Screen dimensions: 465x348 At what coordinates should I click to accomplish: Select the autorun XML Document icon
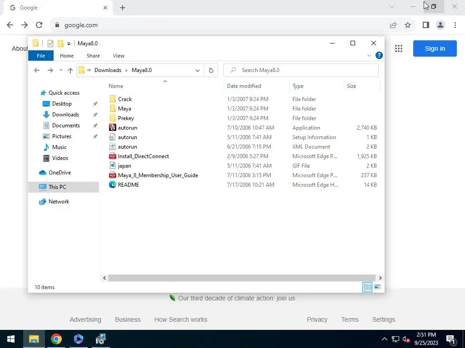[x=113, y=146]
